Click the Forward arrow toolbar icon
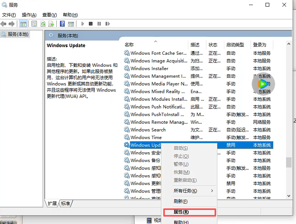 click(x=12, y=24)
